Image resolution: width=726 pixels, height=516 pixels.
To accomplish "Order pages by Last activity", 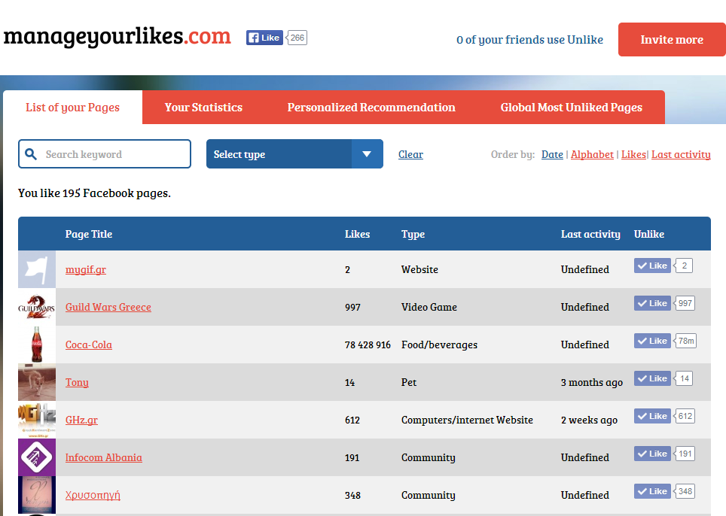I will [681, 154].
